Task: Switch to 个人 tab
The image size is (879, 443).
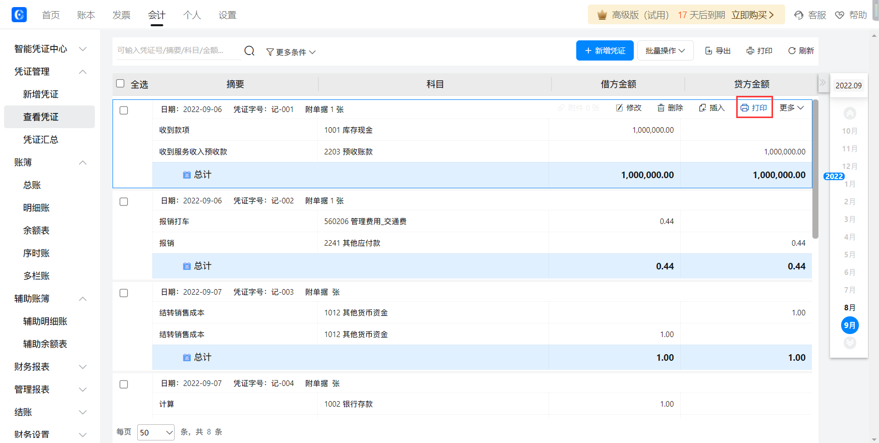Action: [192, 15]
